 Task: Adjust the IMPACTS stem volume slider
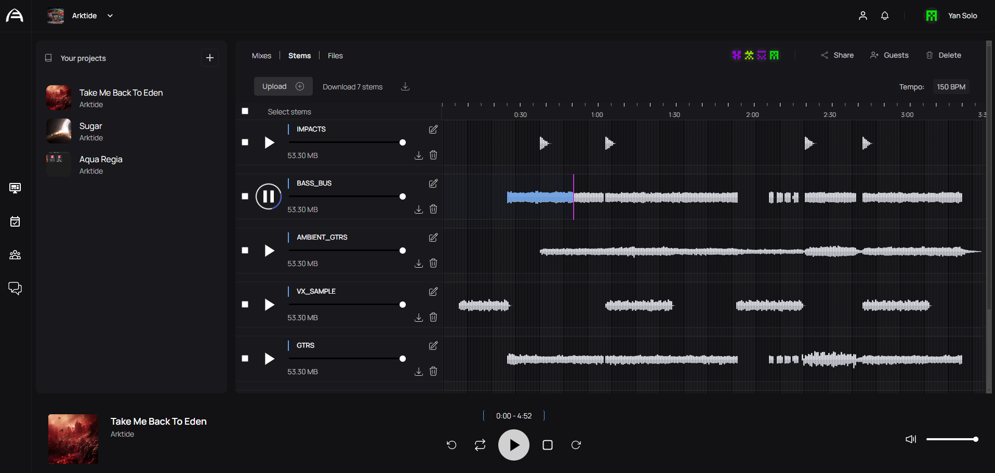point(347,142)
